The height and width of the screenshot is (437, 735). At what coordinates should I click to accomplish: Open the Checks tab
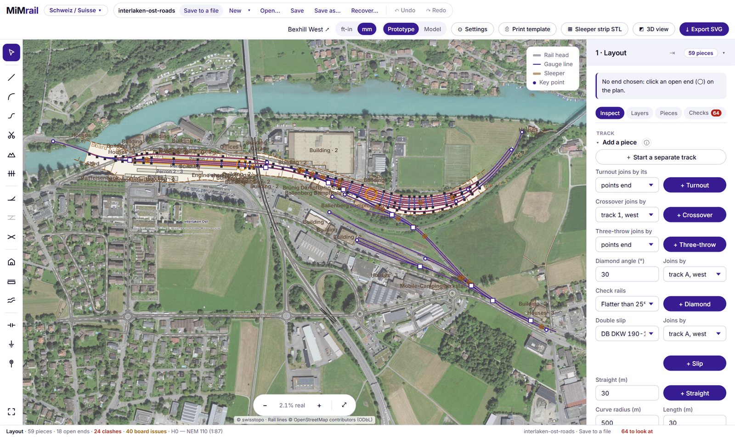coord(705,113)
